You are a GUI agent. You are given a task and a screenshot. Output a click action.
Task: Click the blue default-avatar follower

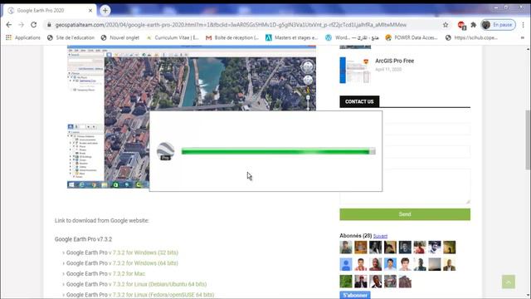pos(346,264)
